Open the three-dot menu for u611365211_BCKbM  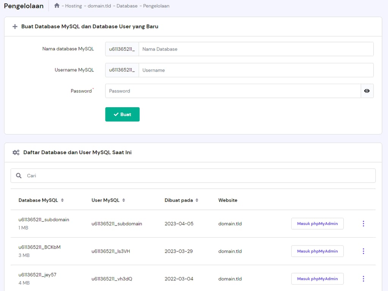click(363, 251)
